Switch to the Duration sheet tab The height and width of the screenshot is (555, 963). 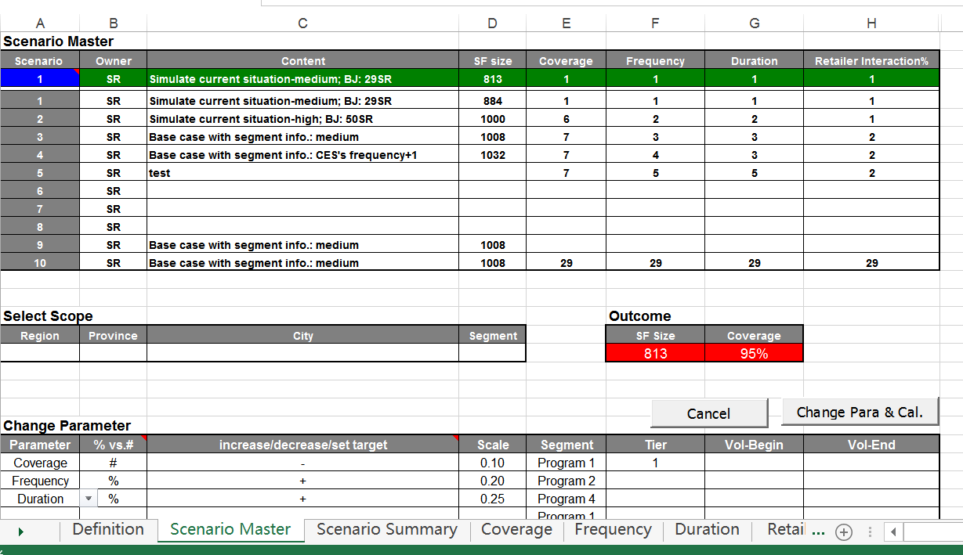coord(707,530)
